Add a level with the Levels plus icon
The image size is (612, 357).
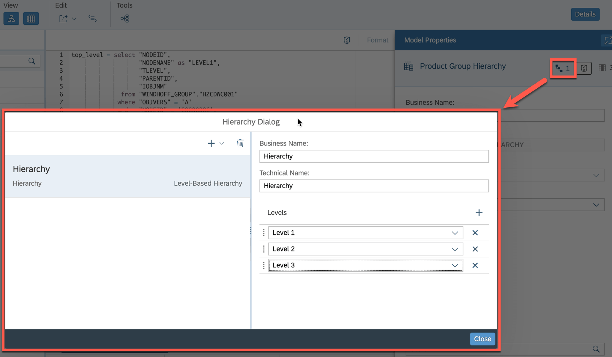479,213
